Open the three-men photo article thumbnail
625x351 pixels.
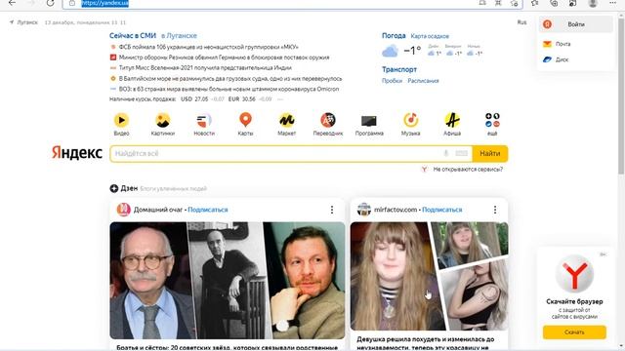228,281
